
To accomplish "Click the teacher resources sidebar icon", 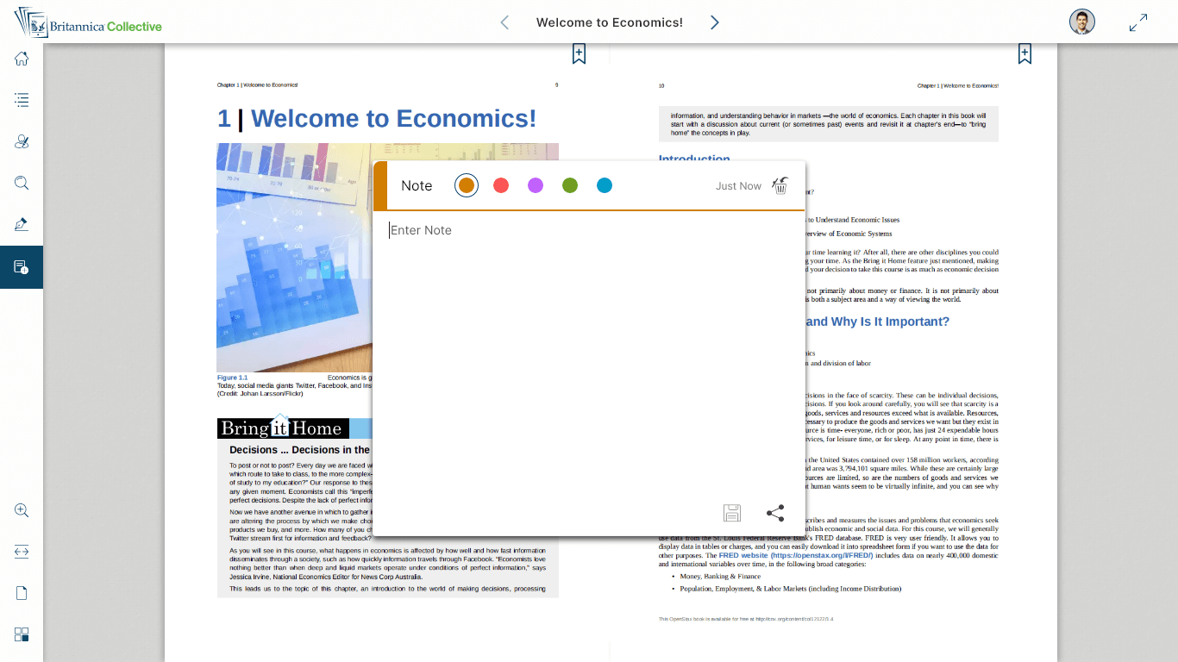I will click(22, 141).
